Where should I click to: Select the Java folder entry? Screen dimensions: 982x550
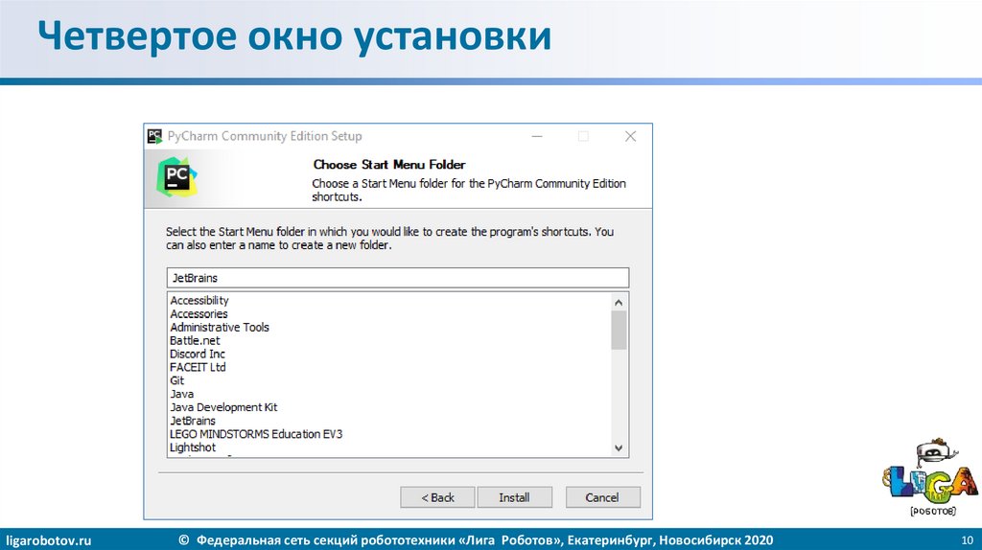click(181, 394)
